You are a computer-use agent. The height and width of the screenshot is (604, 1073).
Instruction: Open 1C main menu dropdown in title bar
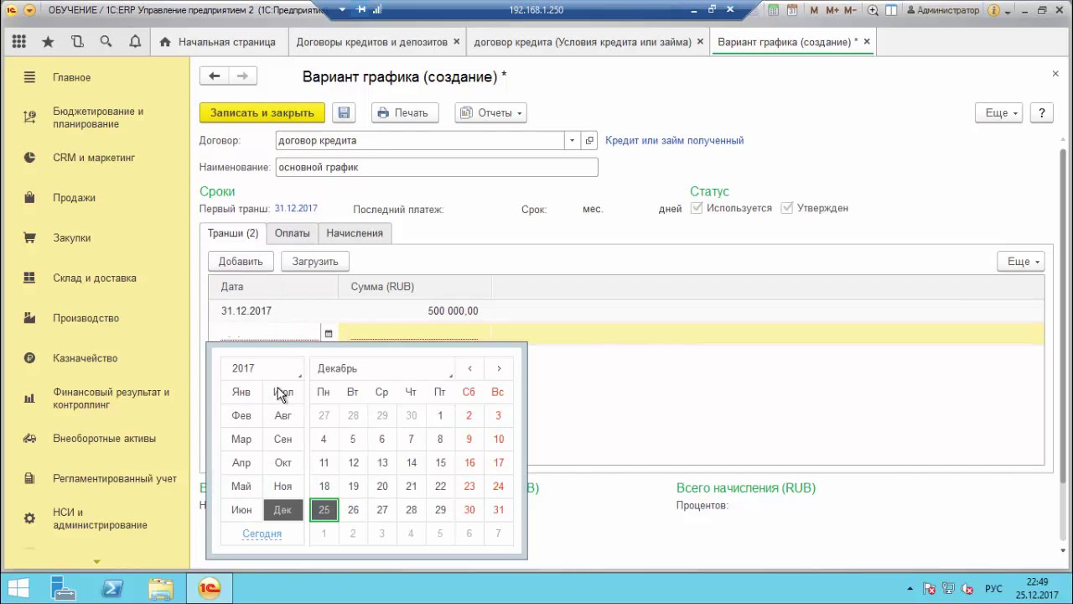pos(30,11)
